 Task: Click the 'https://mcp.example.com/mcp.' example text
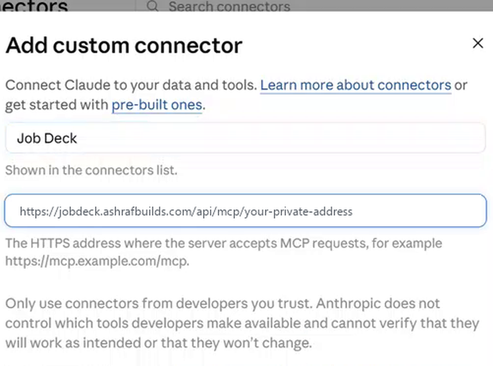click(x=97, y=261)
